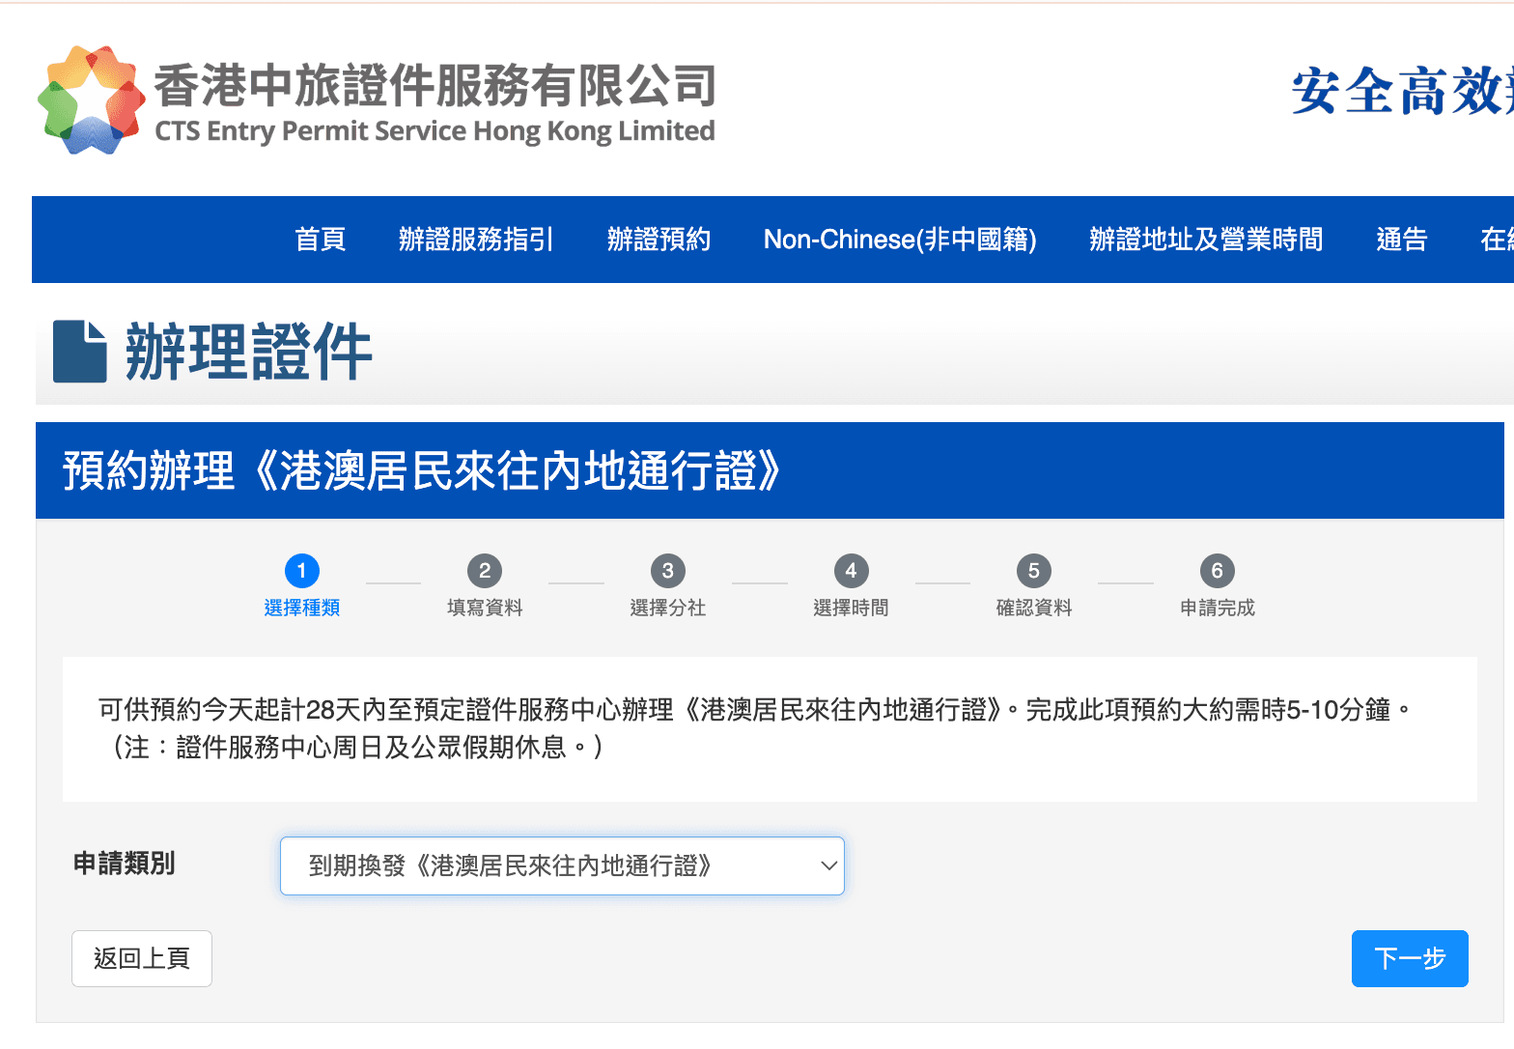Screen dimensions: 1514x1049
Task: Click step 1 circle 選擇種類
Action: click(302, 571)
